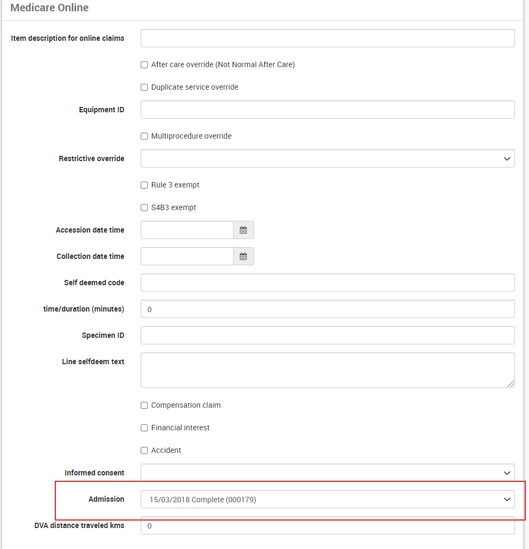529x549 pixels.
Task: Enable the Financial interest checkbox
Action: 144,428
